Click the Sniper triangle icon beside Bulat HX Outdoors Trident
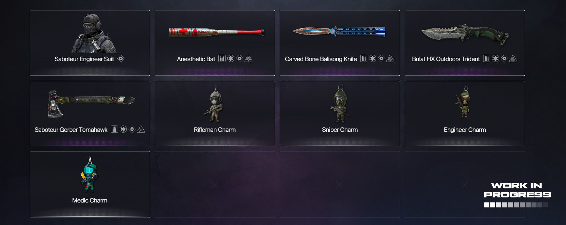The height and width of the screenshot is (225, 566). point(513,59)
